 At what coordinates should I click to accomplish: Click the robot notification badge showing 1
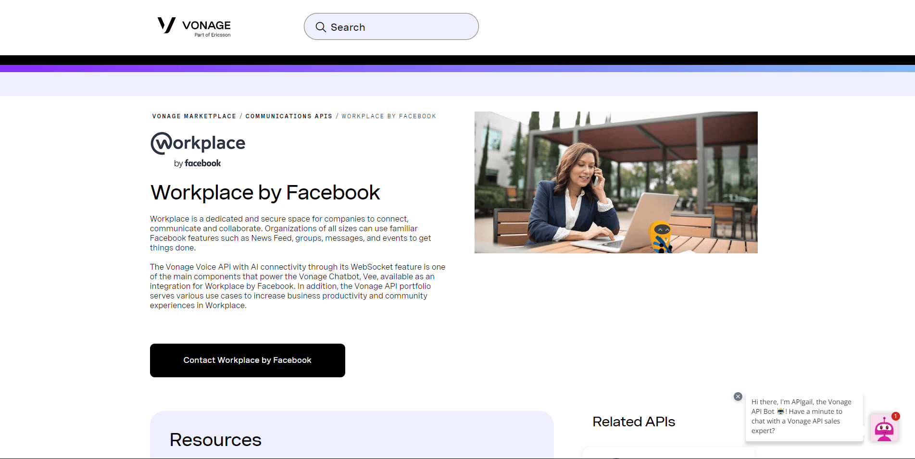tap(895, 416)
